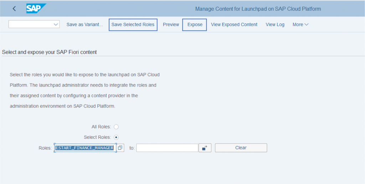Click the page title Manage Content for Launchpad

(258, 9)
